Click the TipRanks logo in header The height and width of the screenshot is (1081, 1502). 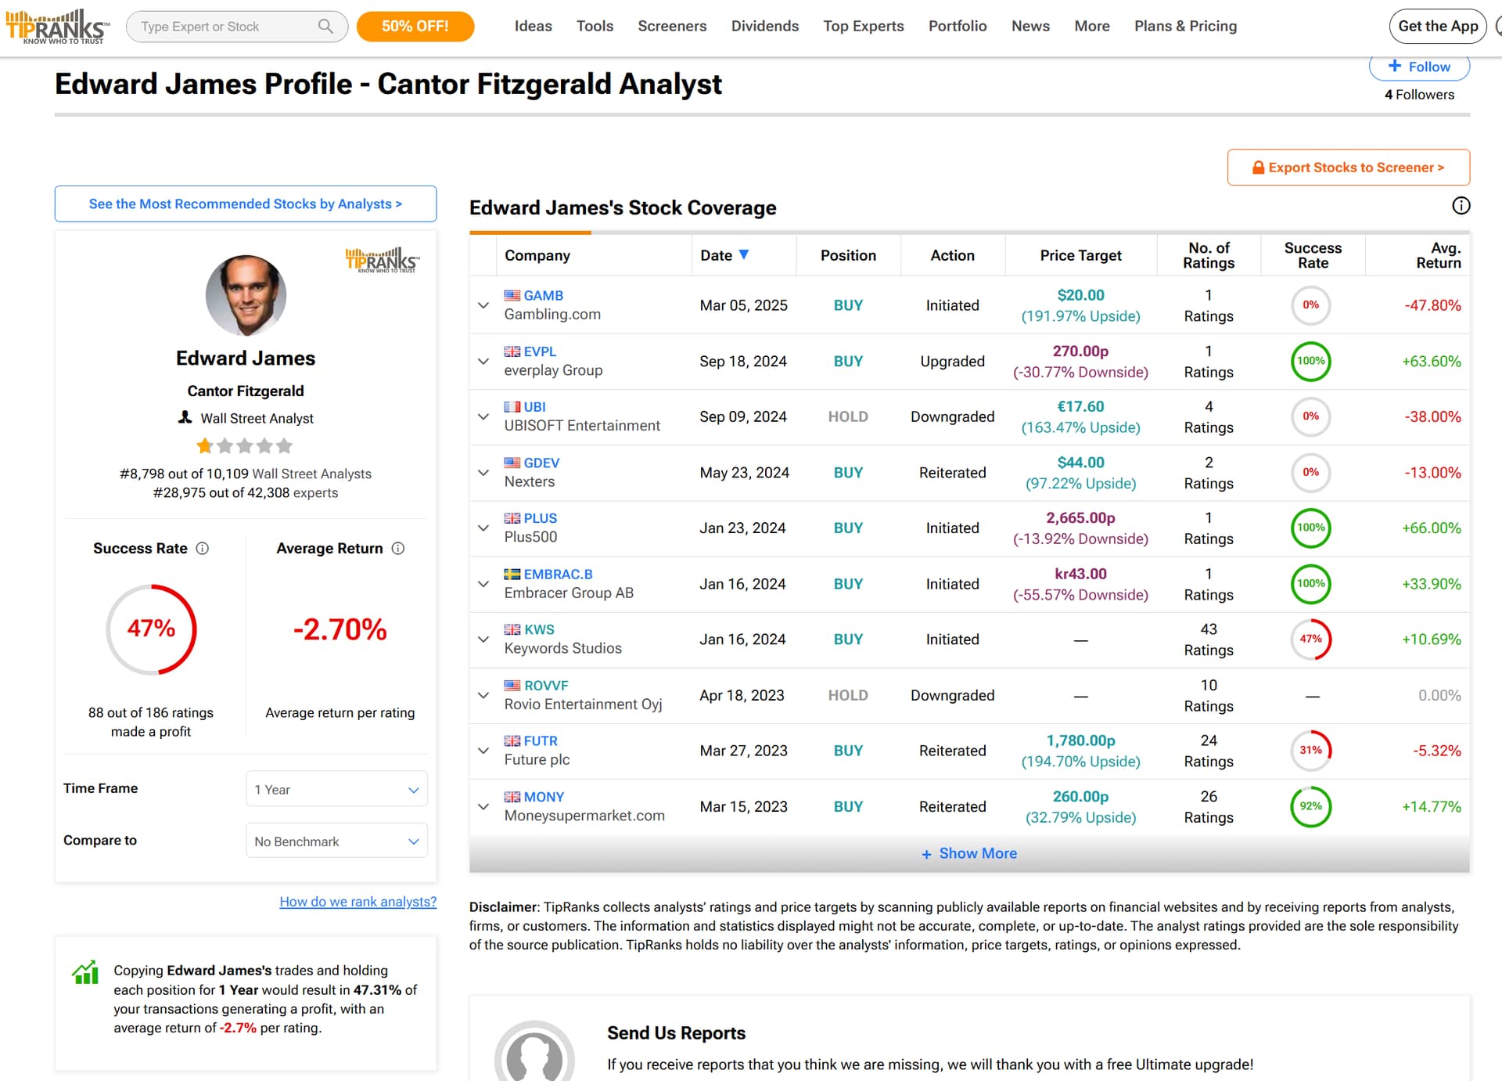pyautogui.click(x=56, y=26)
